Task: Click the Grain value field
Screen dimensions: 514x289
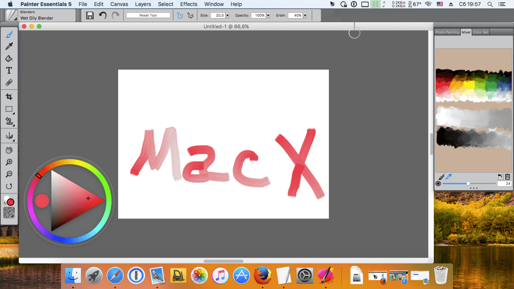Action: point(295,15)
